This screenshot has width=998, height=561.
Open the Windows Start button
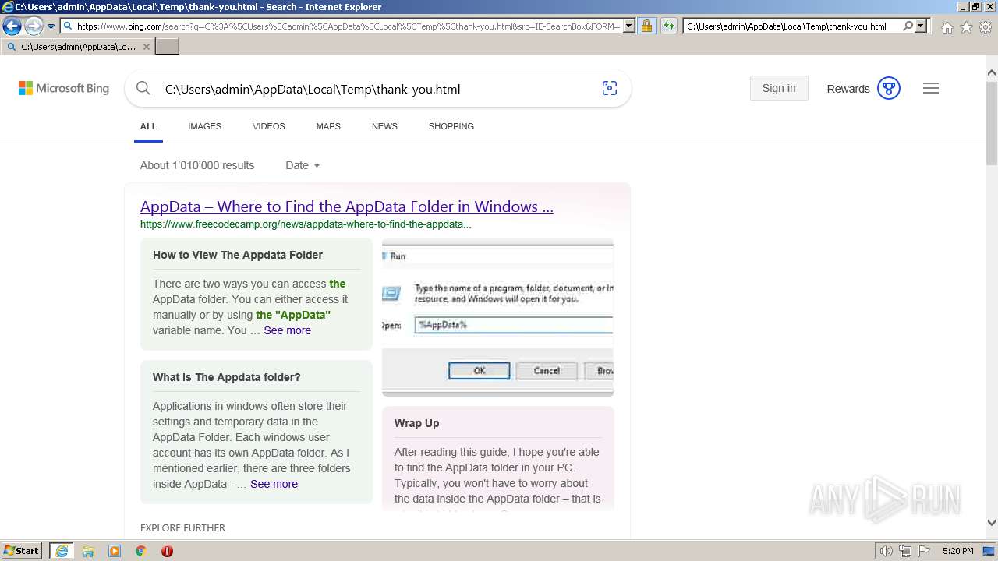pyautogui.click(x=22, y=551)
